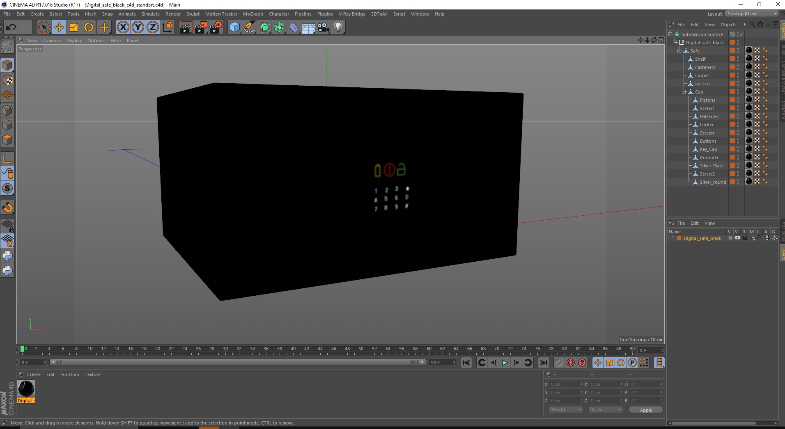The height and width of the screenshot is (429, 785).
Task: Click the Render View clapperboard icon
Action: click(x=186, y=27)
